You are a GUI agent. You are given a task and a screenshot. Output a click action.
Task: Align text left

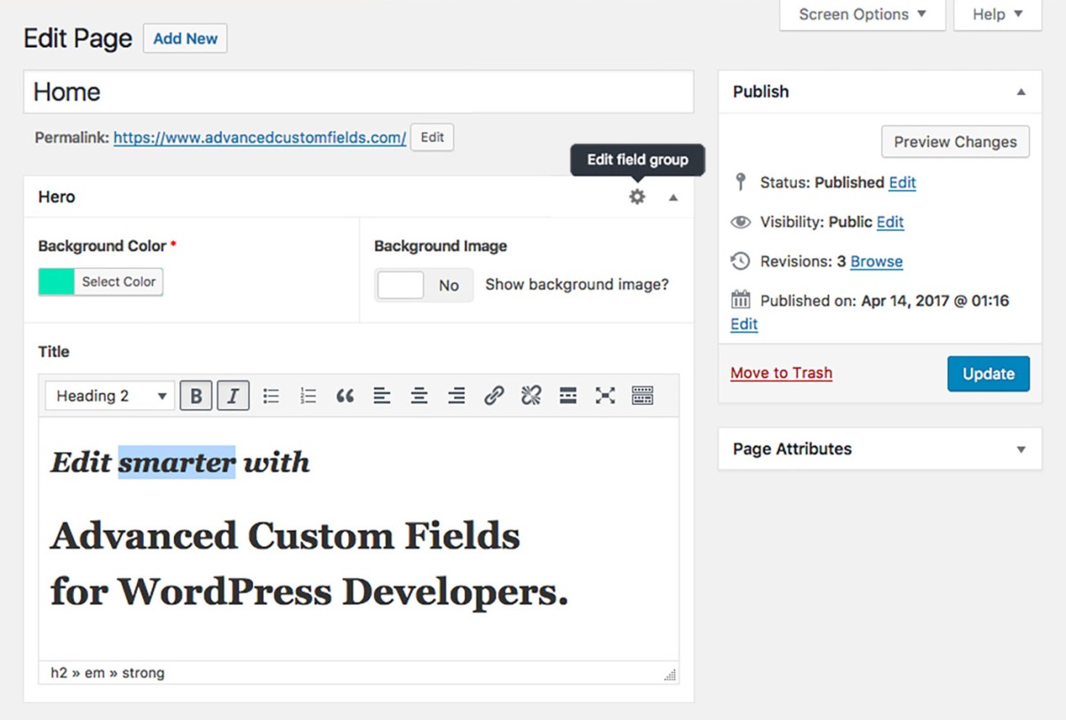point(382,396)
